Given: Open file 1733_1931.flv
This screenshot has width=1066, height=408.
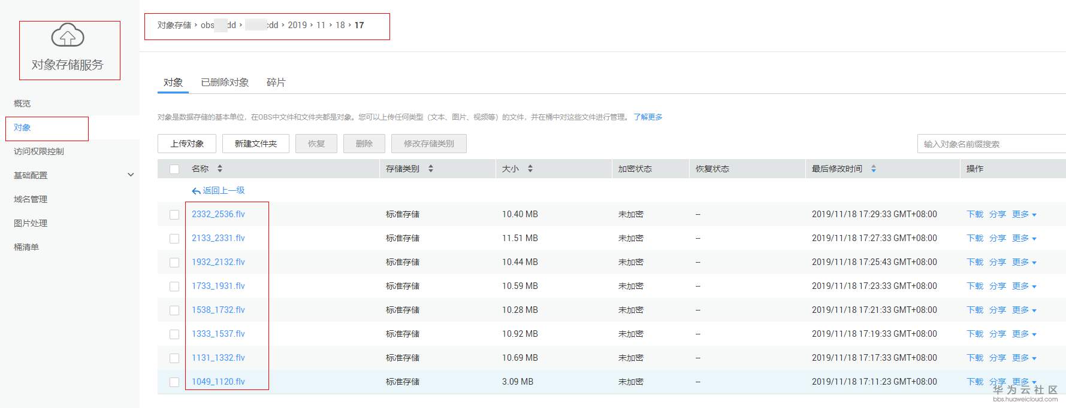Looking at the screenshot, I should click(218, 286).
